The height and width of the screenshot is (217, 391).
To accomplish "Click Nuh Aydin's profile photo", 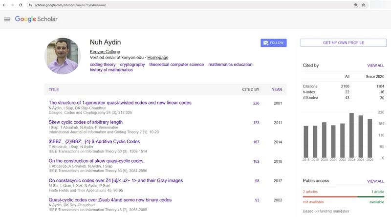I will pos(62,56).
